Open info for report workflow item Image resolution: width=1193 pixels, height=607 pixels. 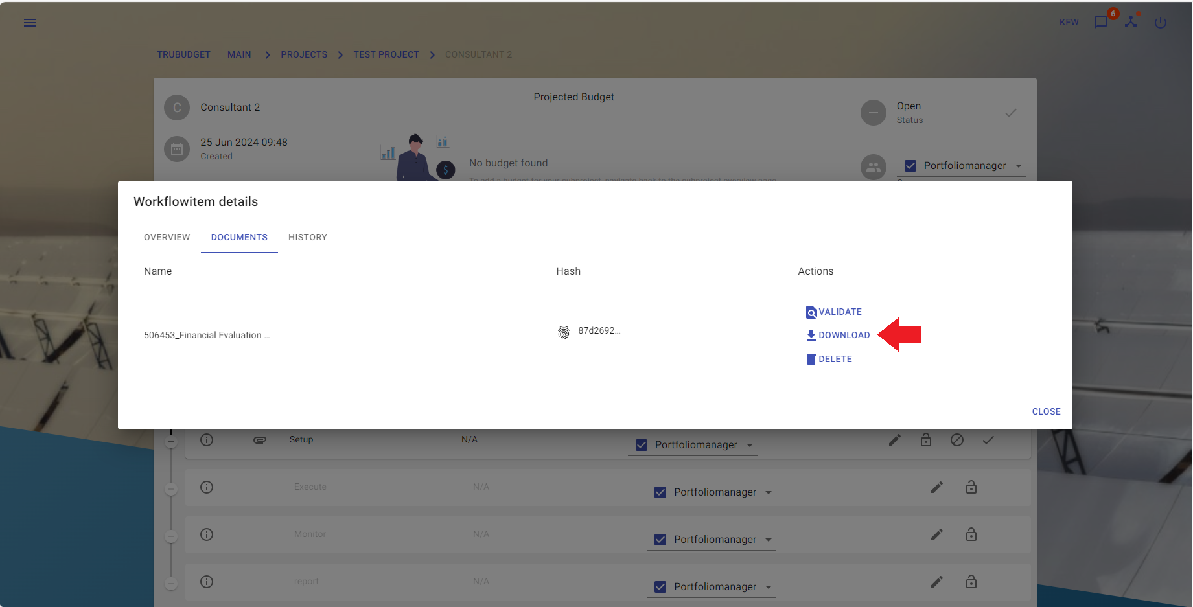pyautogui.click(x=207, y=582)
